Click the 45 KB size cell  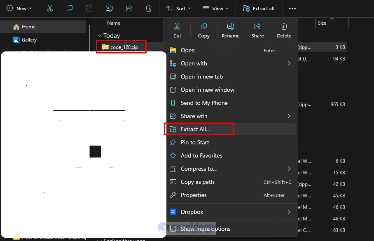coord(339,195)
